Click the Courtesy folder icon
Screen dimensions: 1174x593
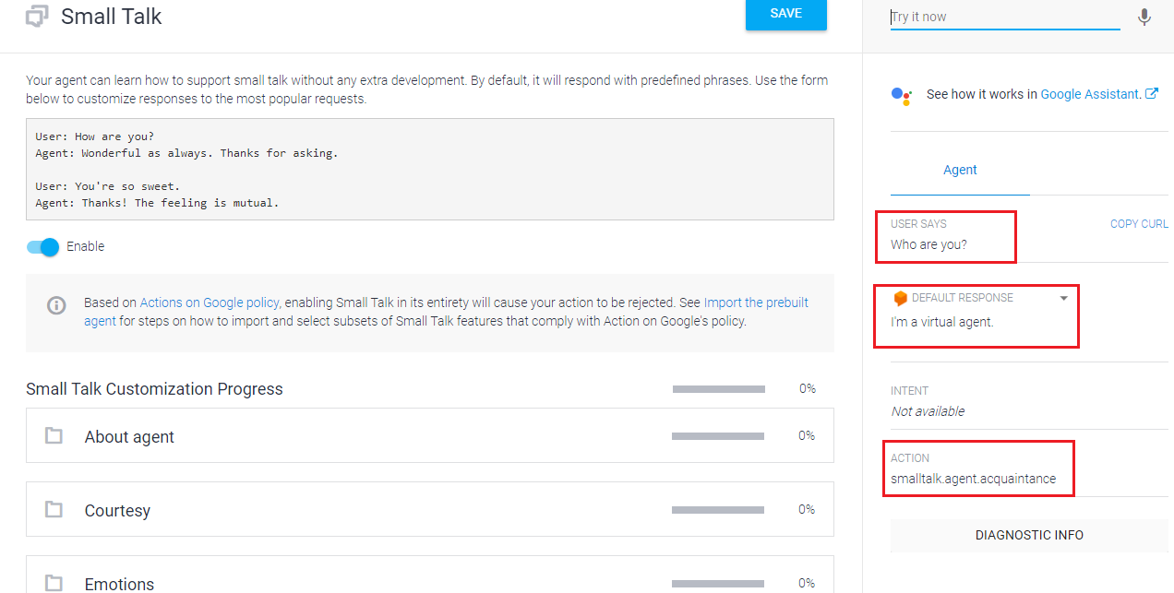pyautogui.click(x=54, y=510)
